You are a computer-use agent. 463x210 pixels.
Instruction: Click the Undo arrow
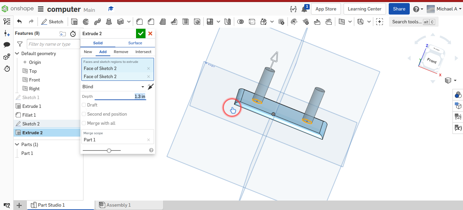20,21
